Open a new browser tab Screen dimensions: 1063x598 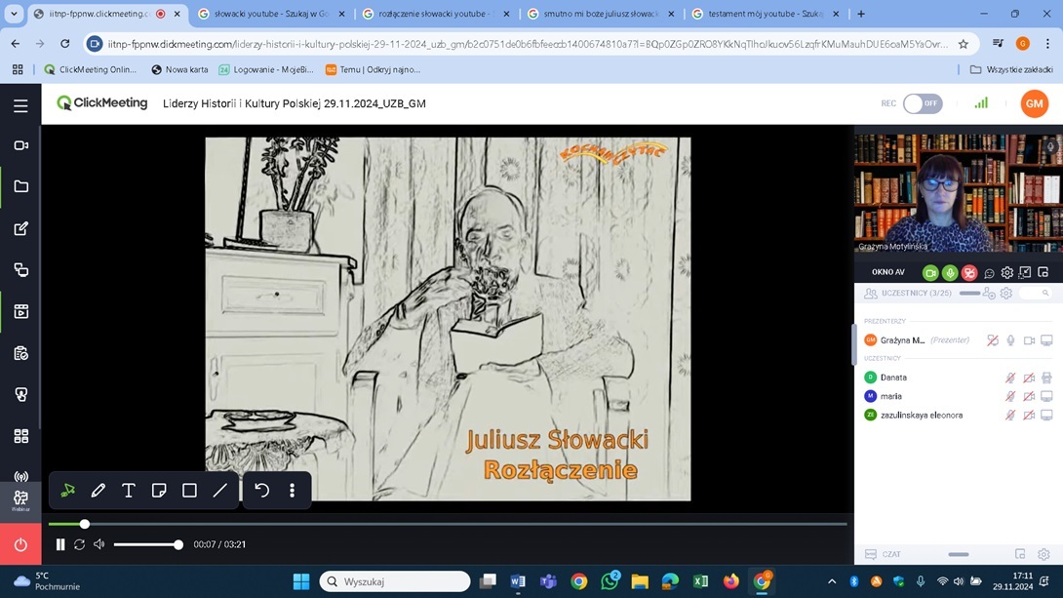click(x=861, y=14)
